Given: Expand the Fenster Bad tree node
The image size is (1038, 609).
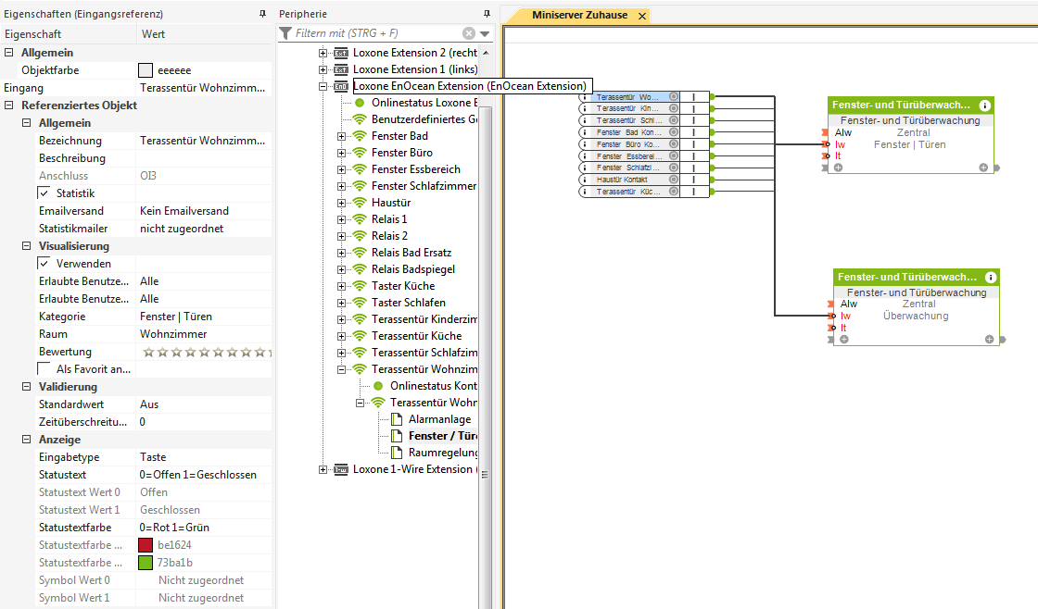Looking at the screenshot, I should point(341,136).
